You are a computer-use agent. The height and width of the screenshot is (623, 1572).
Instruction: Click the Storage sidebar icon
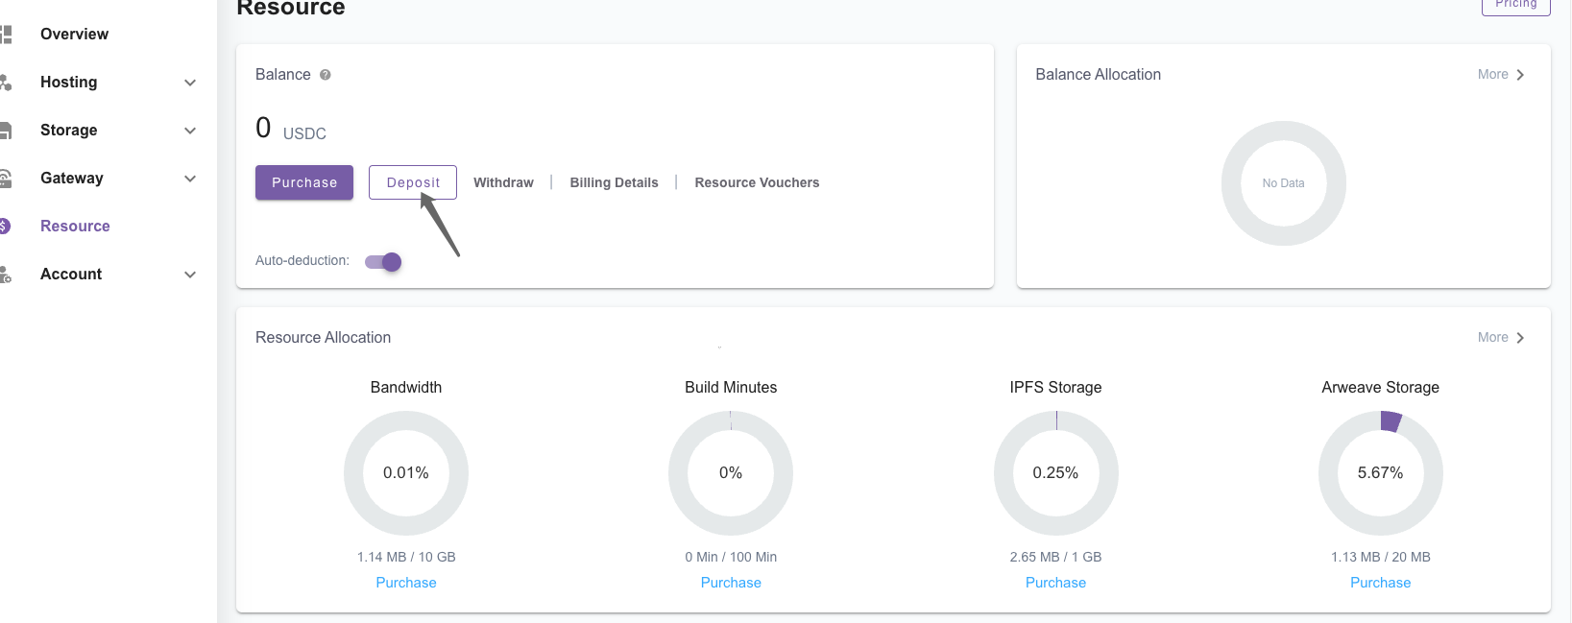coord(5,131)
